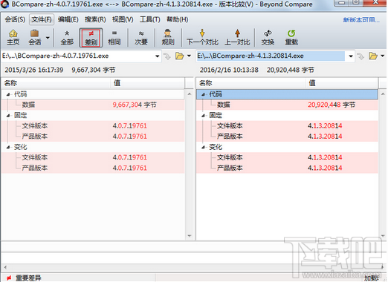Select left 文件版本 row under 变化

click(93, 157)
